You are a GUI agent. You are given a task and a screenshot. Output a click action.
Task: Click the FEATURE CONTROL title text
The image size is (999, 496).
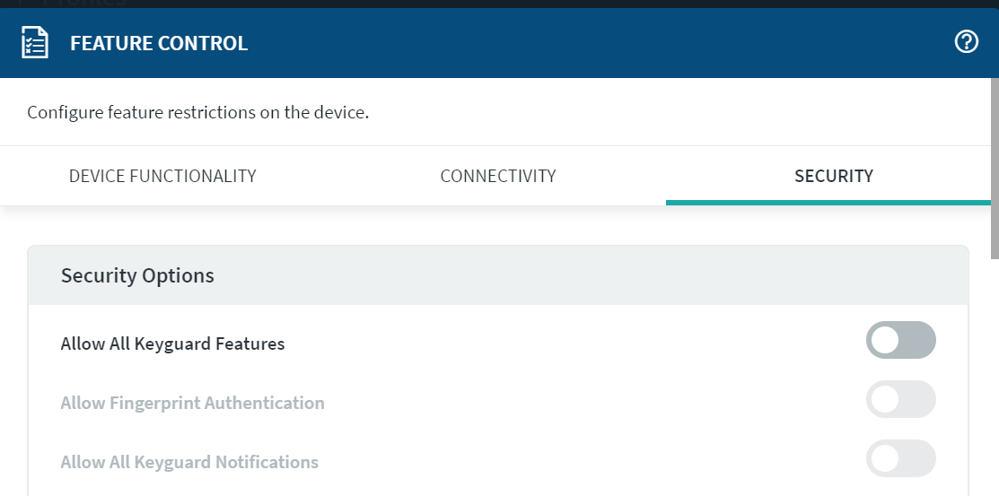[159, 43]
